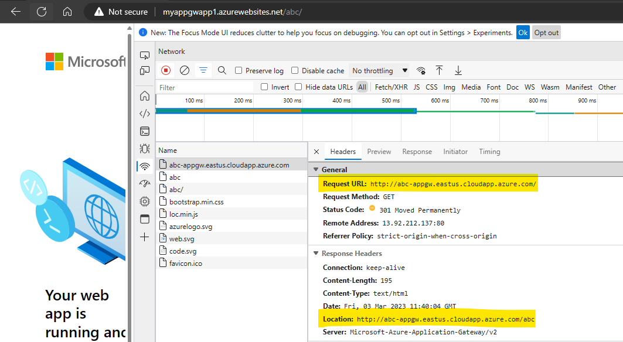This screenshot has width=623, height=342.
Task: Filter requests by Fetch/XHR
Action: coord(391,87)
